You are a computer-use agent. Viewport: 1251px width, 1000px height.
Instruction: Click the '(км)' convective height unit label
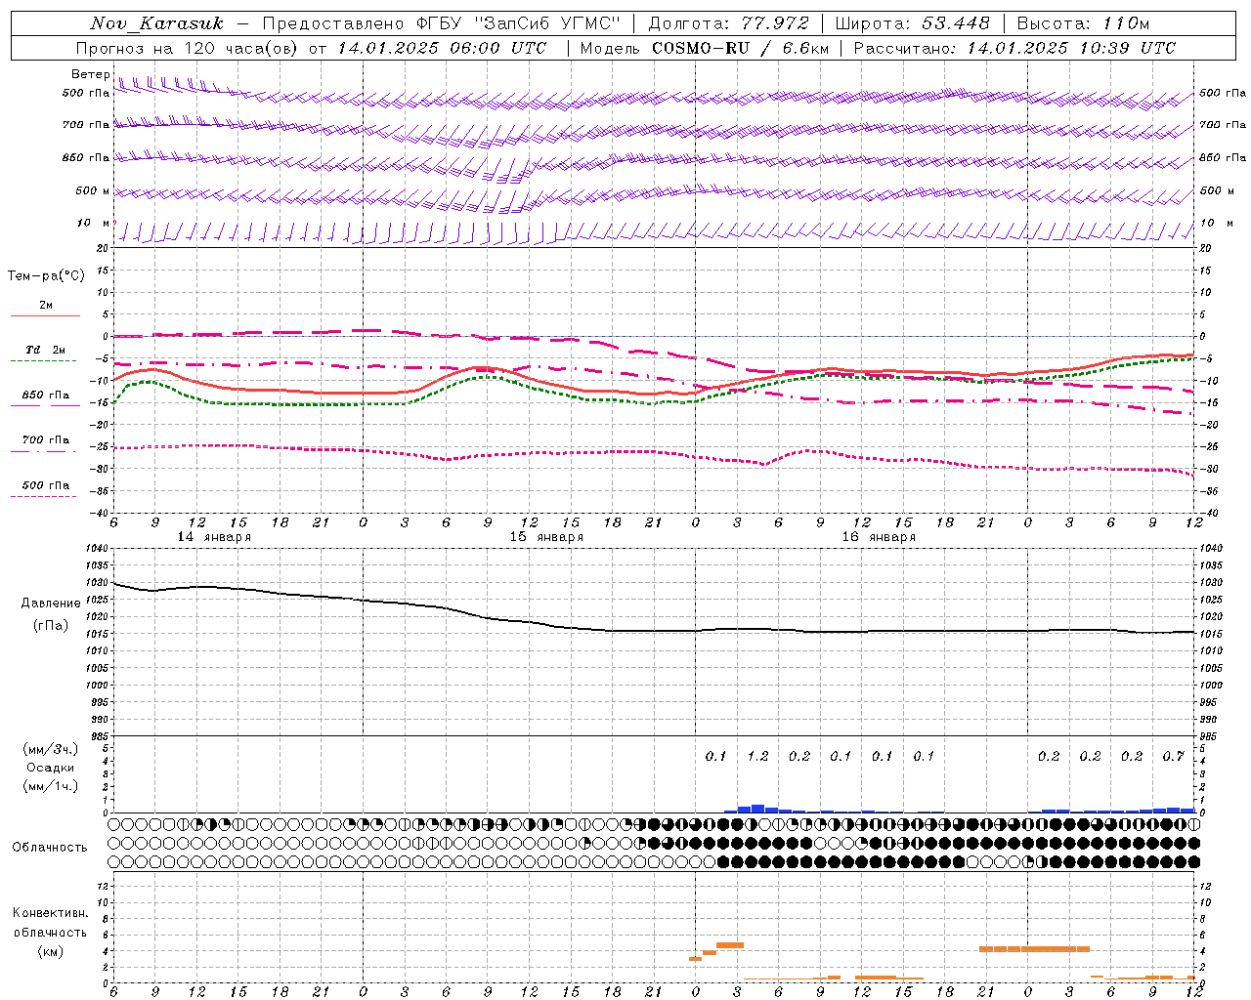50,951
